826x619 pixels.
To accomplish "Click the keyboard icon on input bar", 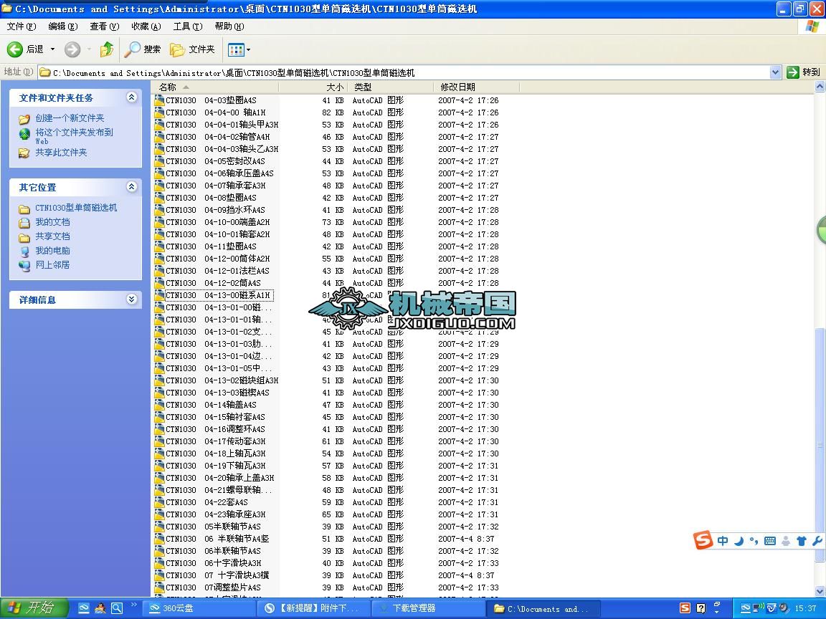I will (769, 541).
